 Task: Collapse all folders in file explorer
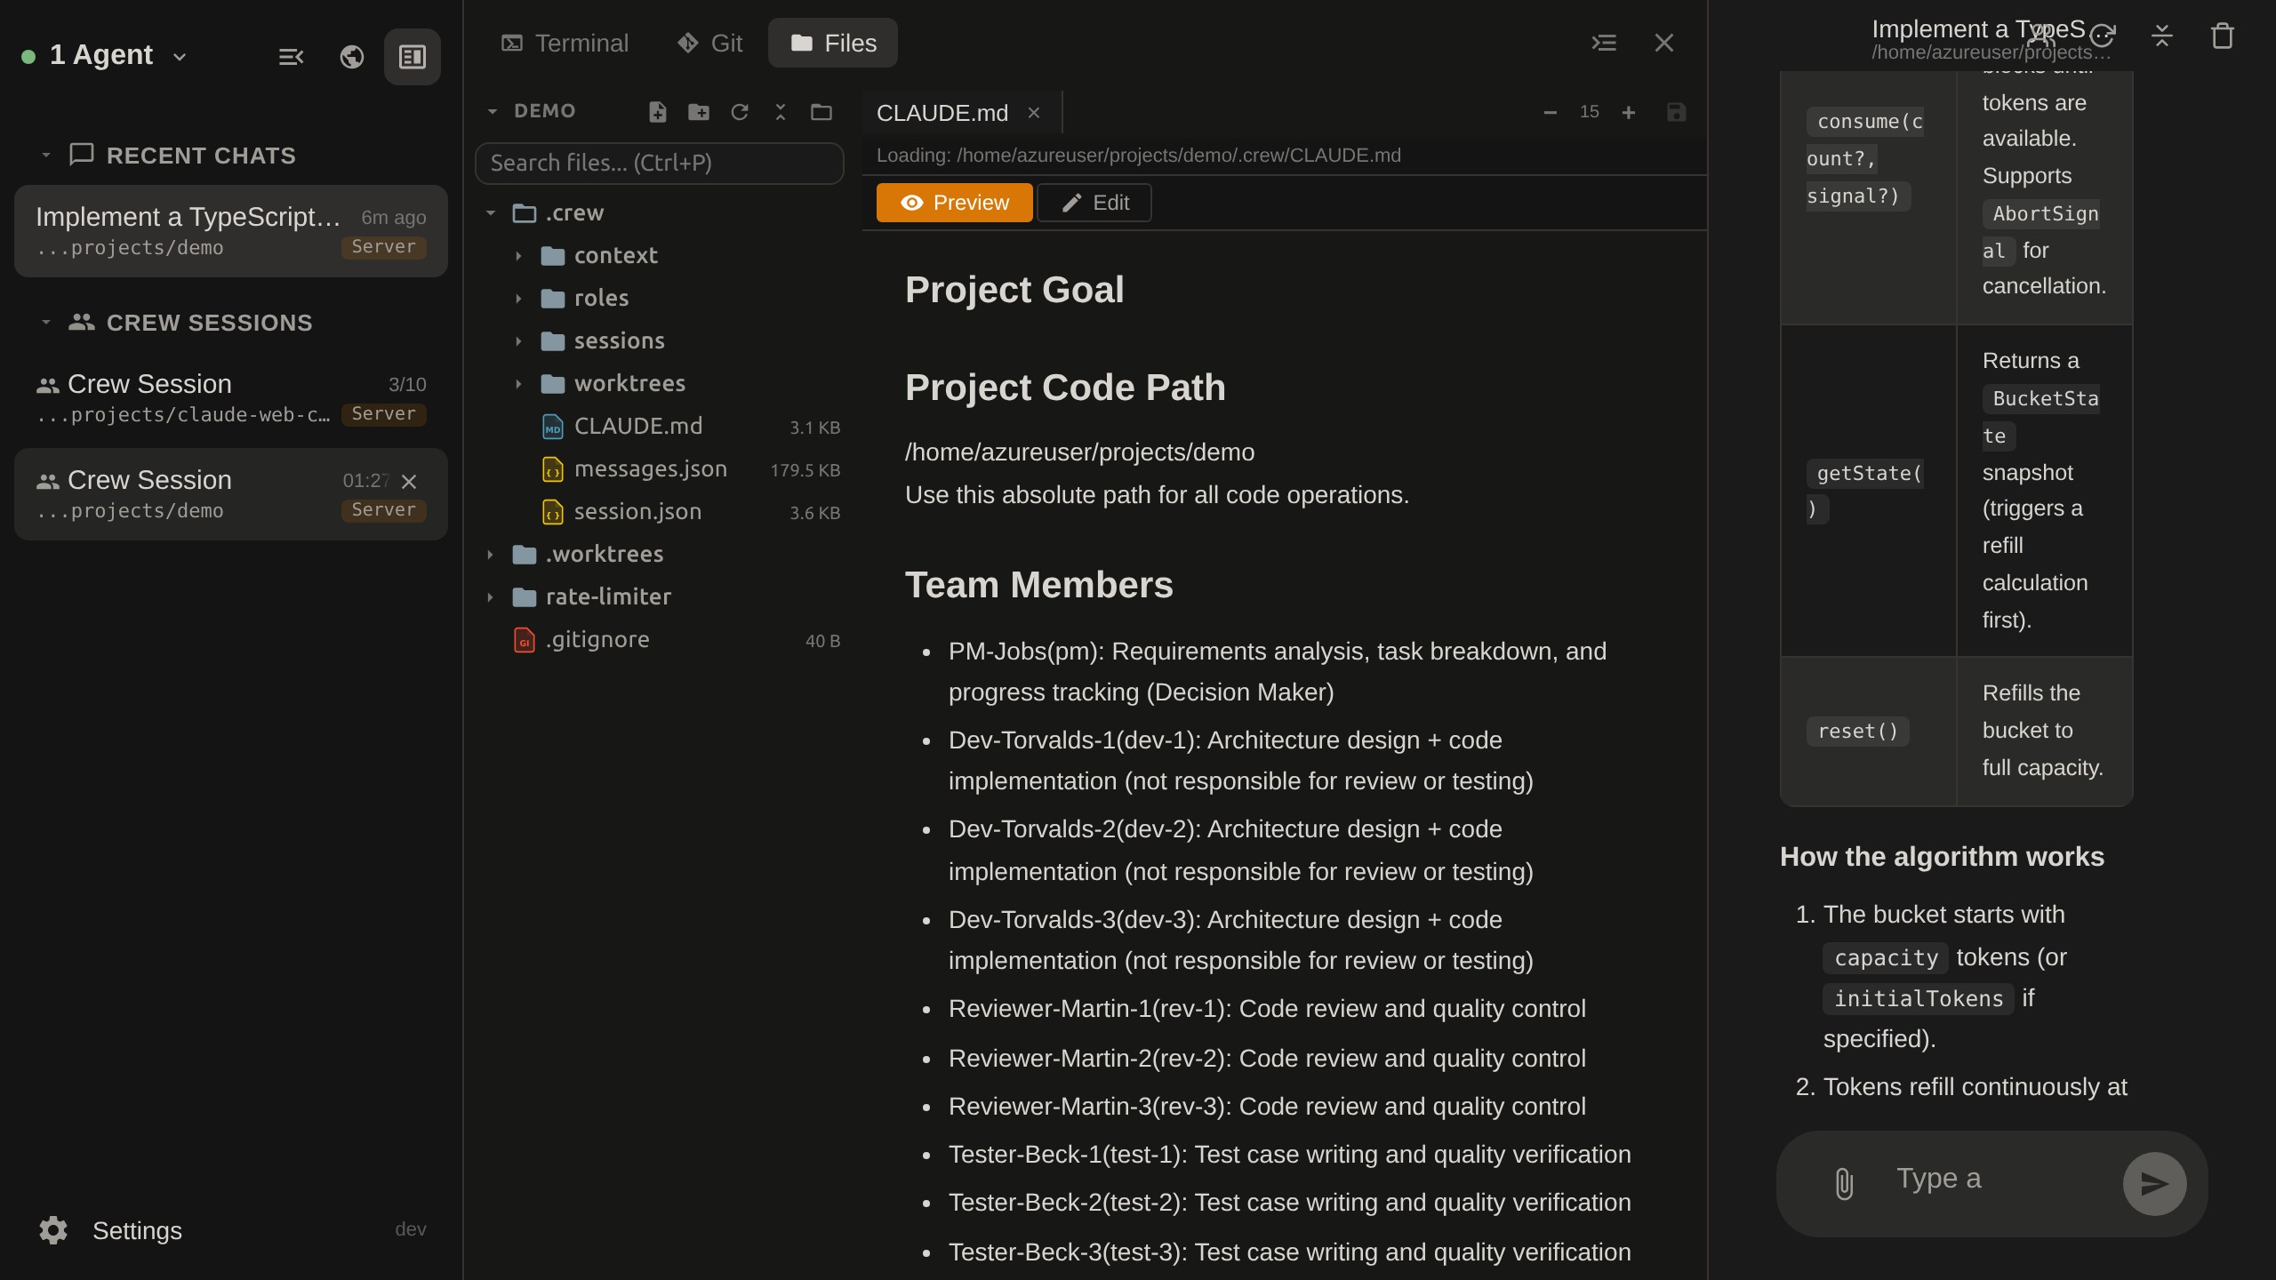click(x=781, y=112)
